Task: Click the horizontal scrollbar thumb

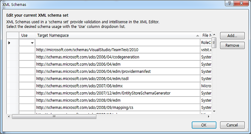Action: click(54, 117)
